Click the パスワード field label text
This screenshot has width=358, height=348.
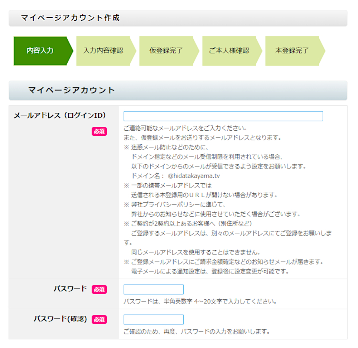[70, 289]
